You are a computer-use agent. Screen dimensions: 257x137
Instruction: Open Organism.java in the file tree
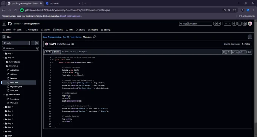[16, 86]
